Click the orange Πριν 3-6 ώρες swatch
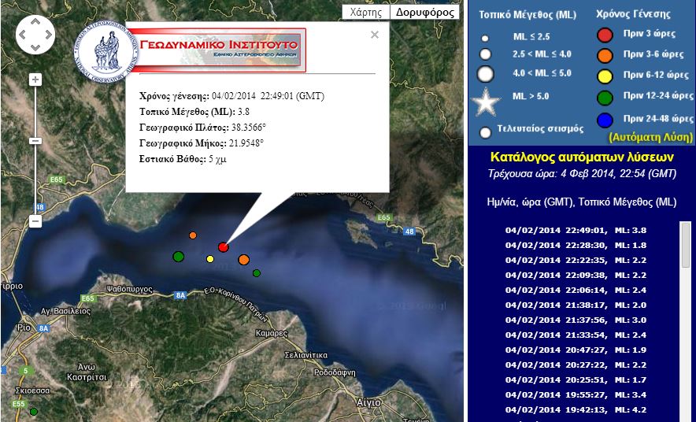This screenshot has height=422, width=696. 605,55
